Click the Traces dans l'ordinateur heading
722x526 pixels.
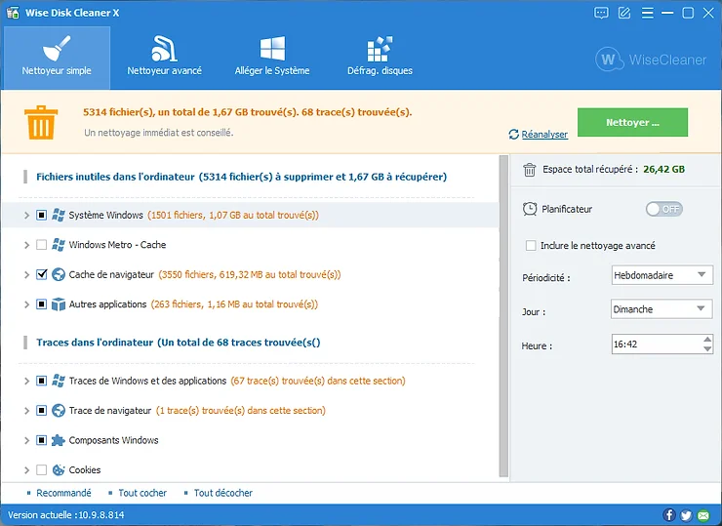[179, 343]
